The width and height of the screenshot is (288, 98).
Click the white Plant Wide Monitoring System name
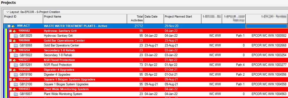pos(63,94)
